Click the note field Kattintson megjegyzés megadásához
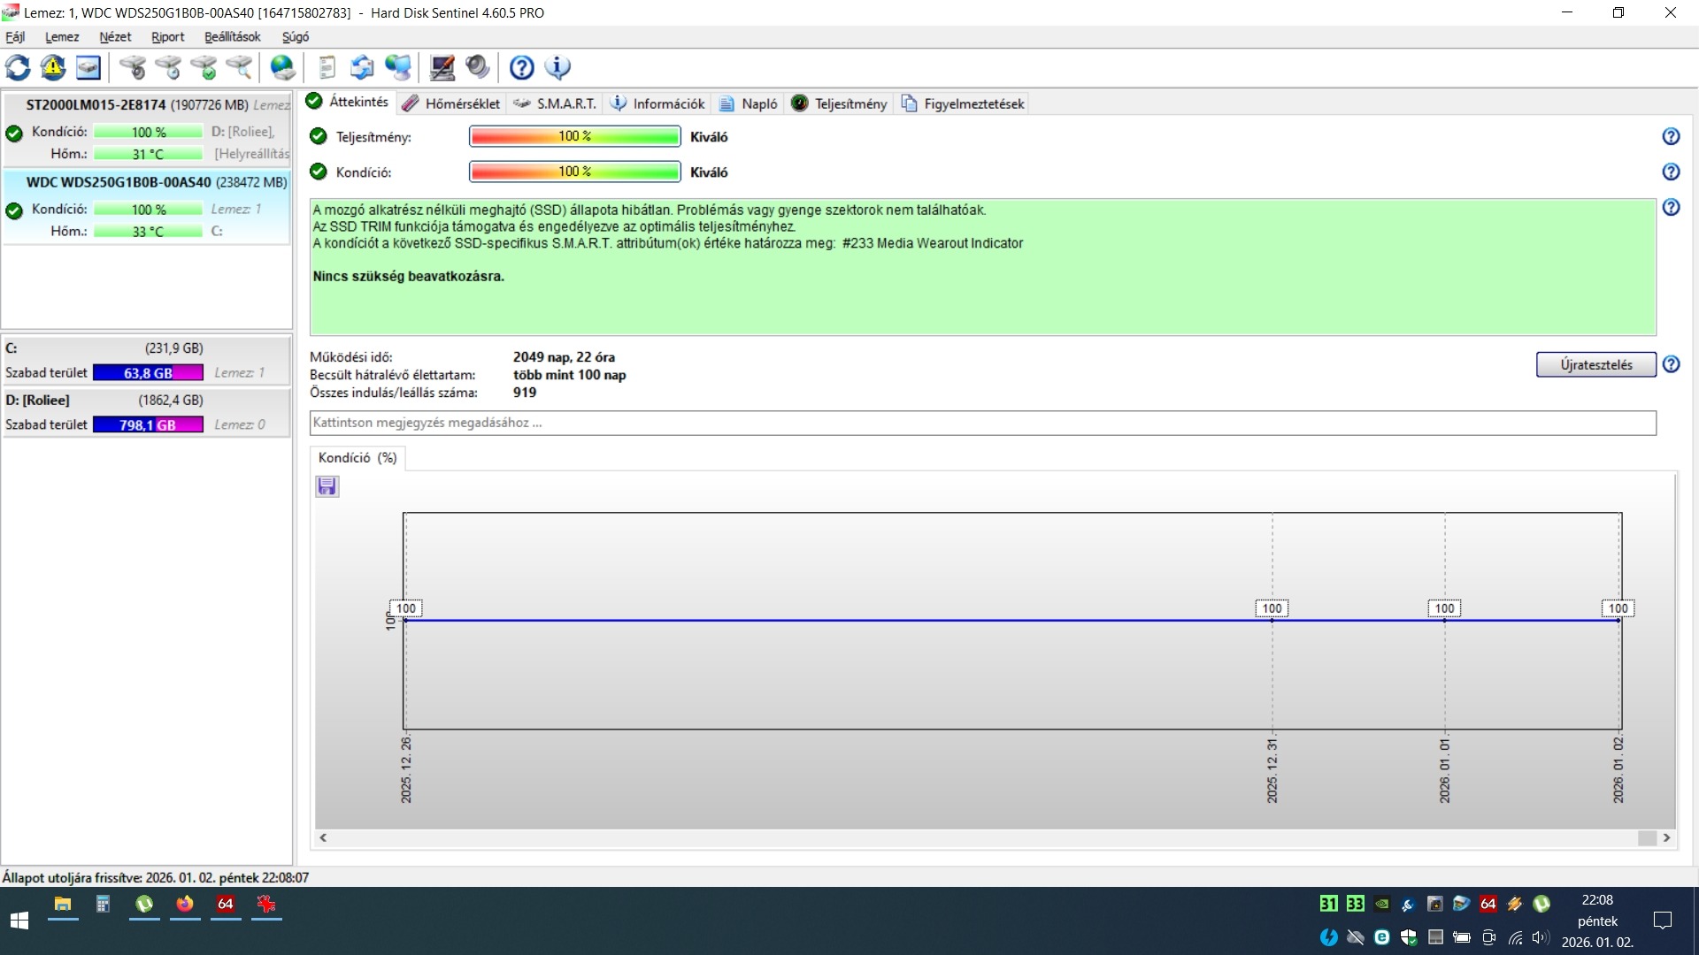This screenshot has height=955, width=1699. tap(982, 423)
